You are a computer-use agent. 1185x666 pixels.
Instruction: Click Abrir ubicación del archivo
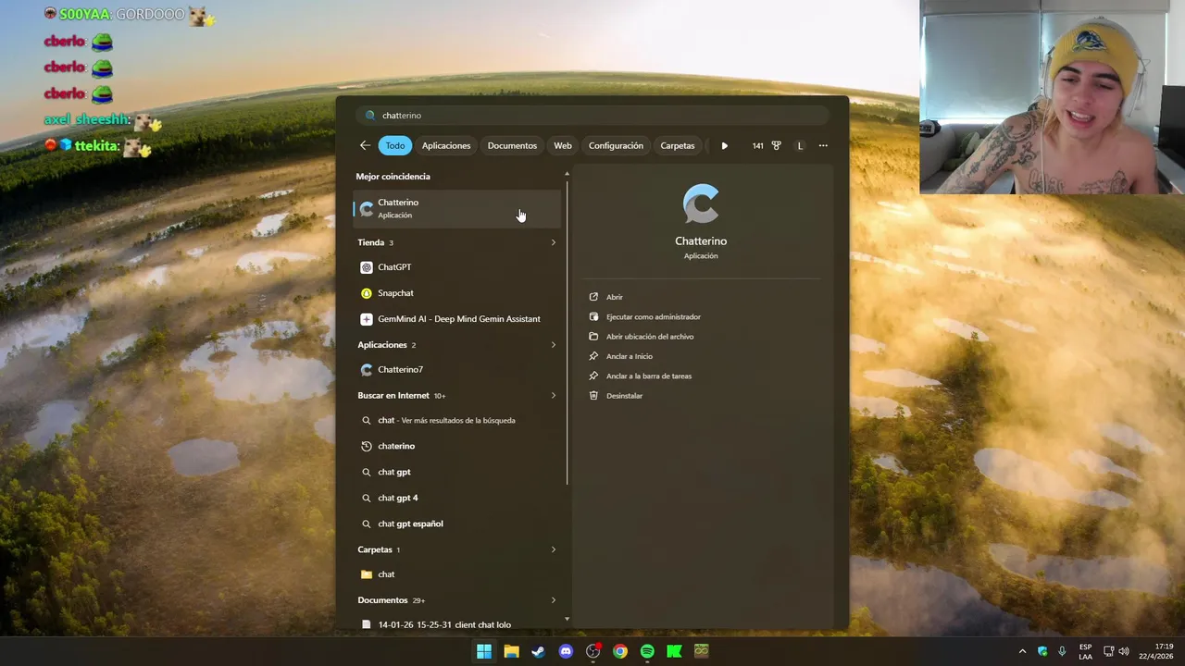[649, 337]
